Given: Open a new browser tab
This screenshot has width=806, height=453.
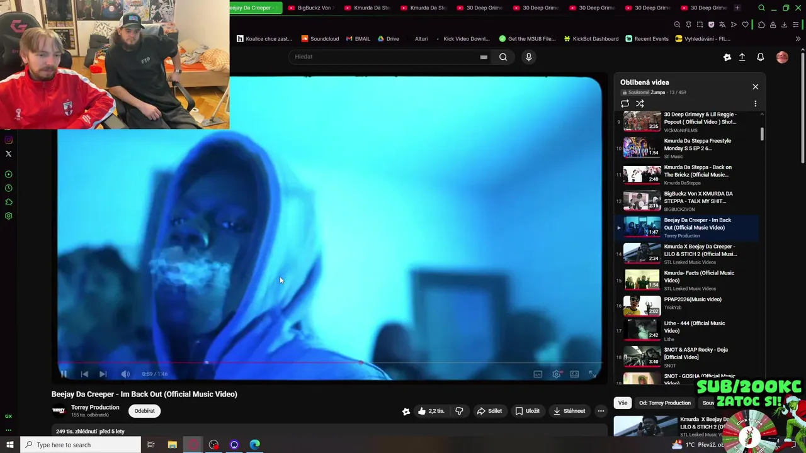Looking at the screenshot, I should (737, 8).
